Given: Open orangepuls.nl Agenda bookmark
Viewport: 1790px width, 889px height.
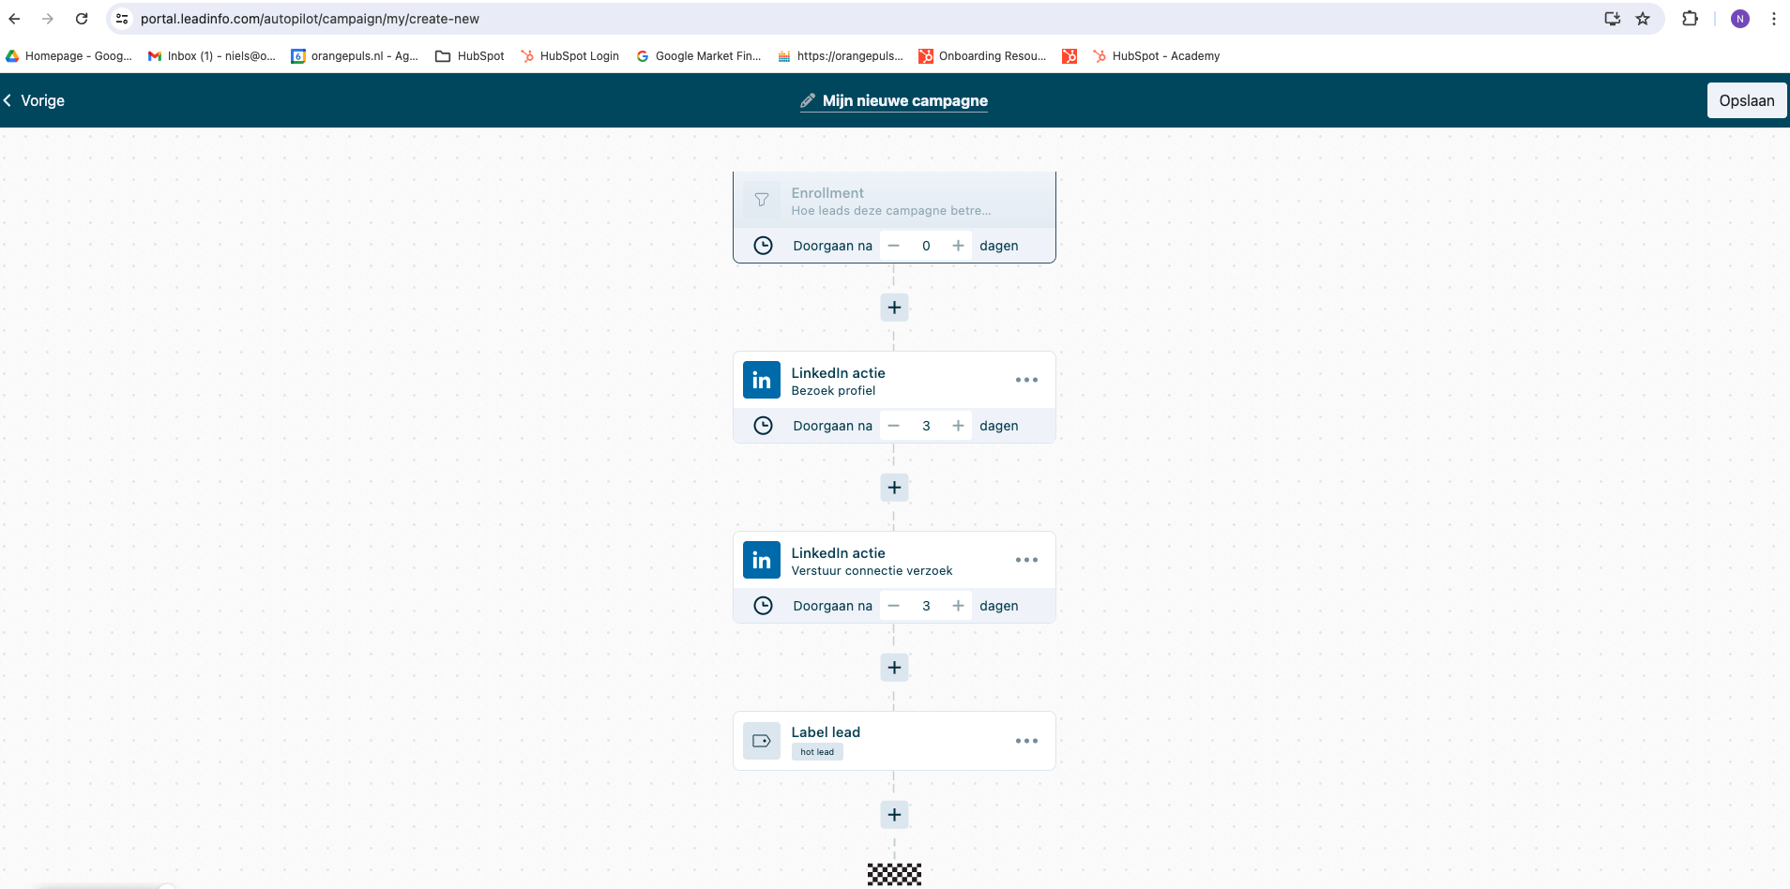Looking at the screenshot, I should [355, 56].
